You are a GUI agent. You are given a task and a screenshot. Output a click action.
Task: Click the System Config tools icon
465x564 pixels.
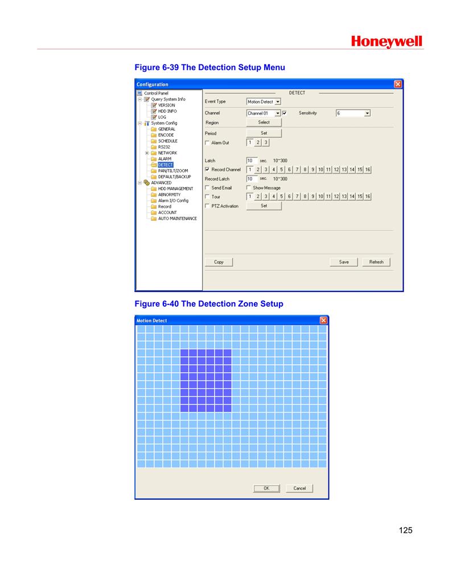tap(147, 123)
